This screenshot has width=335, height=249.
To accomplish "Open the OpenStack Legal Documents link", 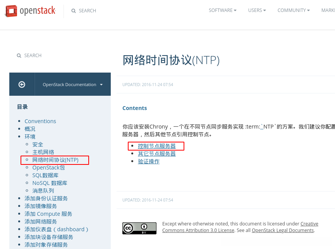I will pyautogui.click(x=283, y=230).
